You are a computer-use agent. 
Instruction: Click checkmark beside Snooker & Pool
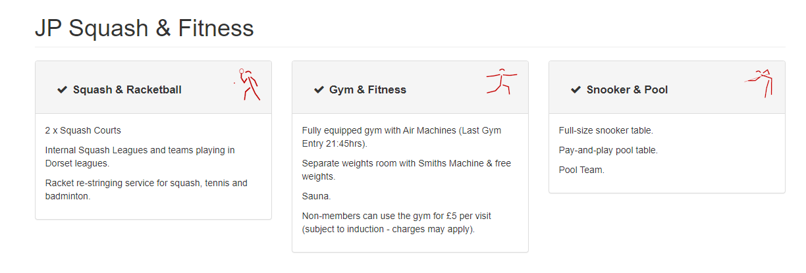point(576,89)
